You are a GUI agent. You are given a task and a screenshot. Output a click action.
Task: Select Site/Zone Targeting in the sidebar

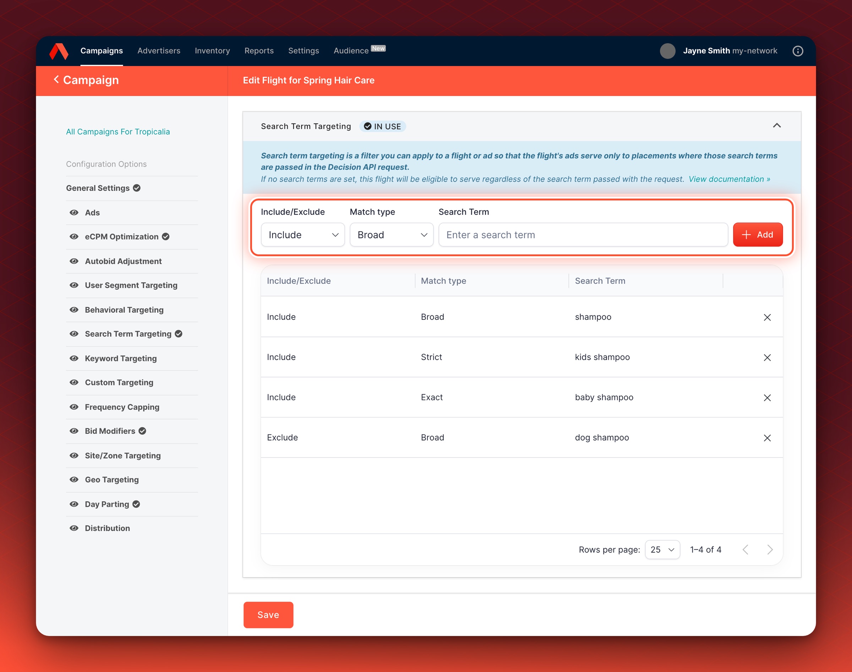coord(123,455)
